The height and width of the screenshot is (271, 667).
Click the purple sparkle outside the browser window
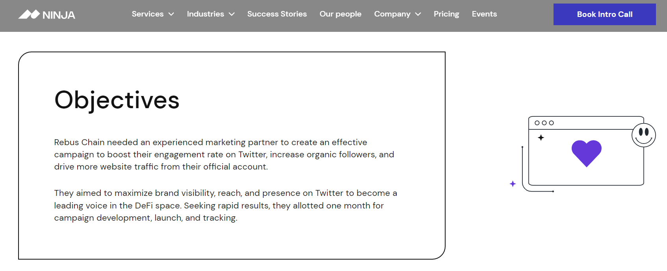pyautogui.click(x=513, y=183)
